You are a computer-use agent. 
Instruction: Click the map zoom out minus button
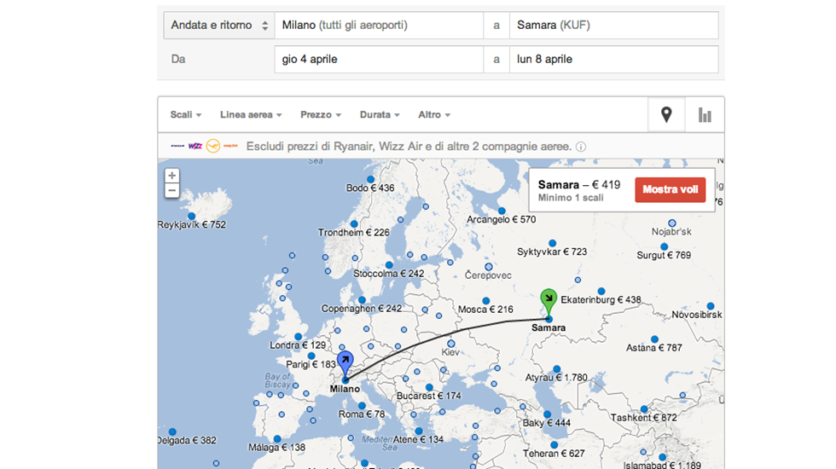pyautogui.click(x=172, y=191)
